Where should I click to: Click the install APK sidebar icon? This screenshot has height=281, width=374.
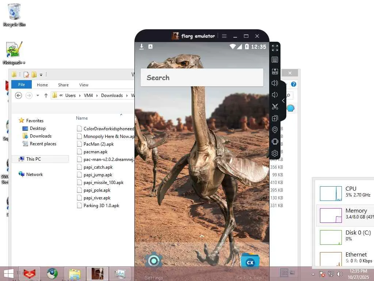coord(275,71)
